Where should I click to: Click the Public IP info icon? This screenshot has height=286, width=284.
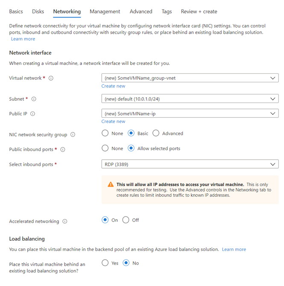[33, 114]
